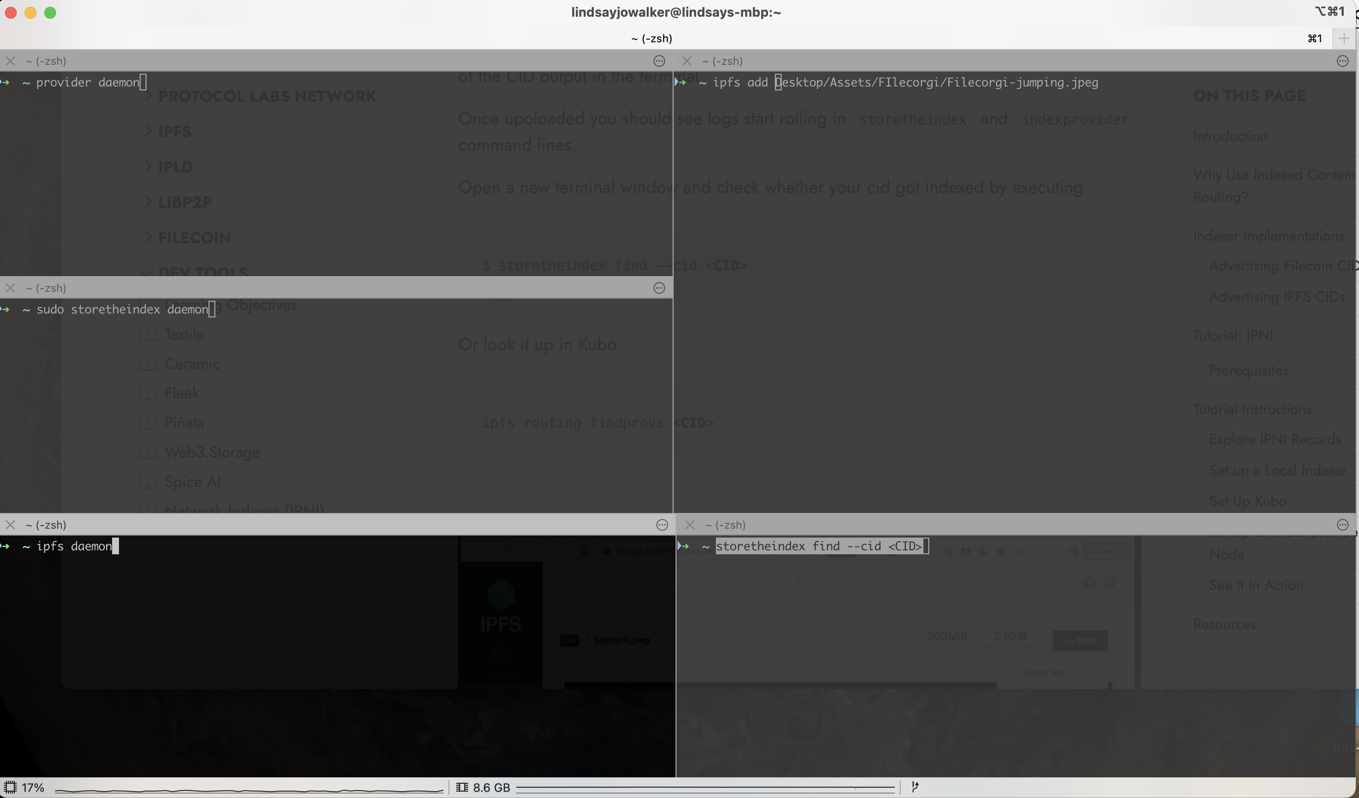Click the '17%' CPU value in status bar

pos(33,788)
